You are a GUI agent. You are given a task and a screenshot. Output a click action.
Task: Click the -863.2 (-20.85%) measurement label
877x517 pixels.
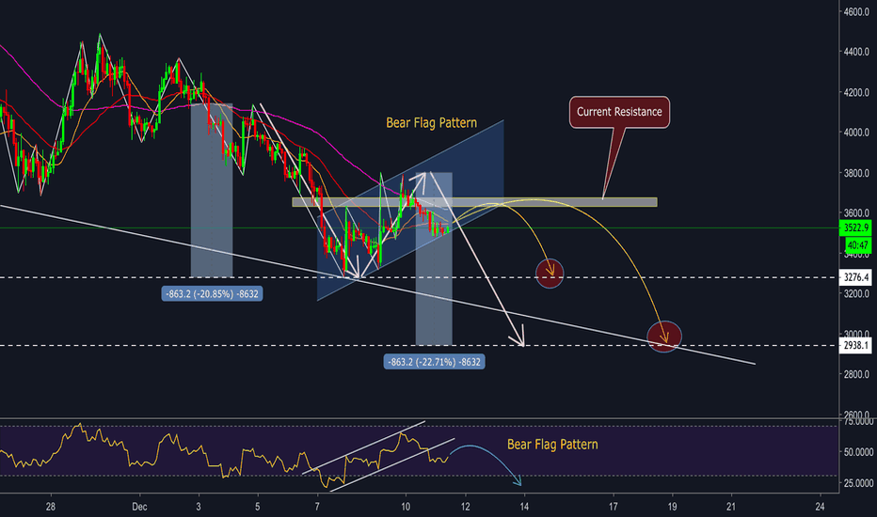[212, 293]
